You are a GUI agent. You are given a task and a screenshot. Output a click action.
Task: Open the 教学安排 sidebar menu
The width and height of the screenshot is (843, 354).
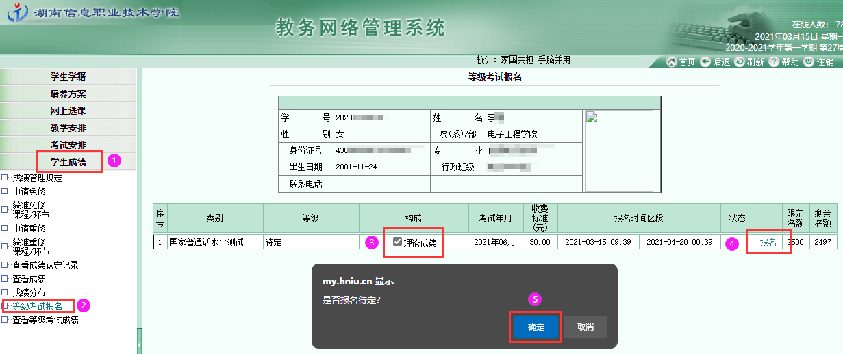point(68,128)
